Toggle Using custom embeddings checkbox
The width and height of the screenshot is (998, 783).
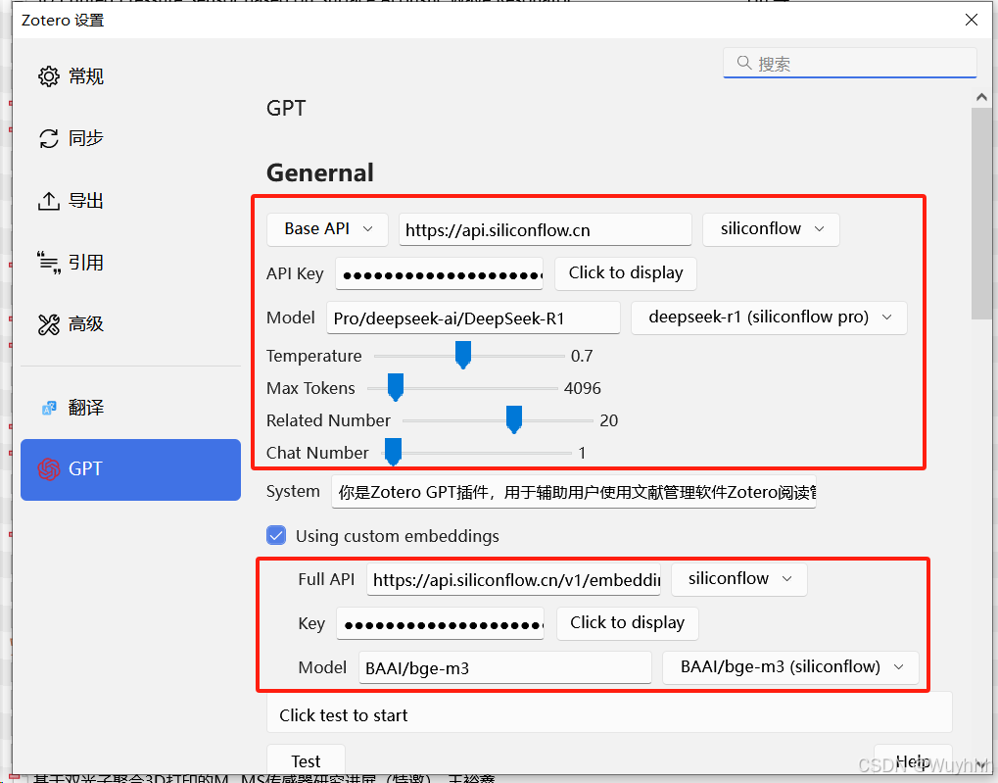pos(276,535)
